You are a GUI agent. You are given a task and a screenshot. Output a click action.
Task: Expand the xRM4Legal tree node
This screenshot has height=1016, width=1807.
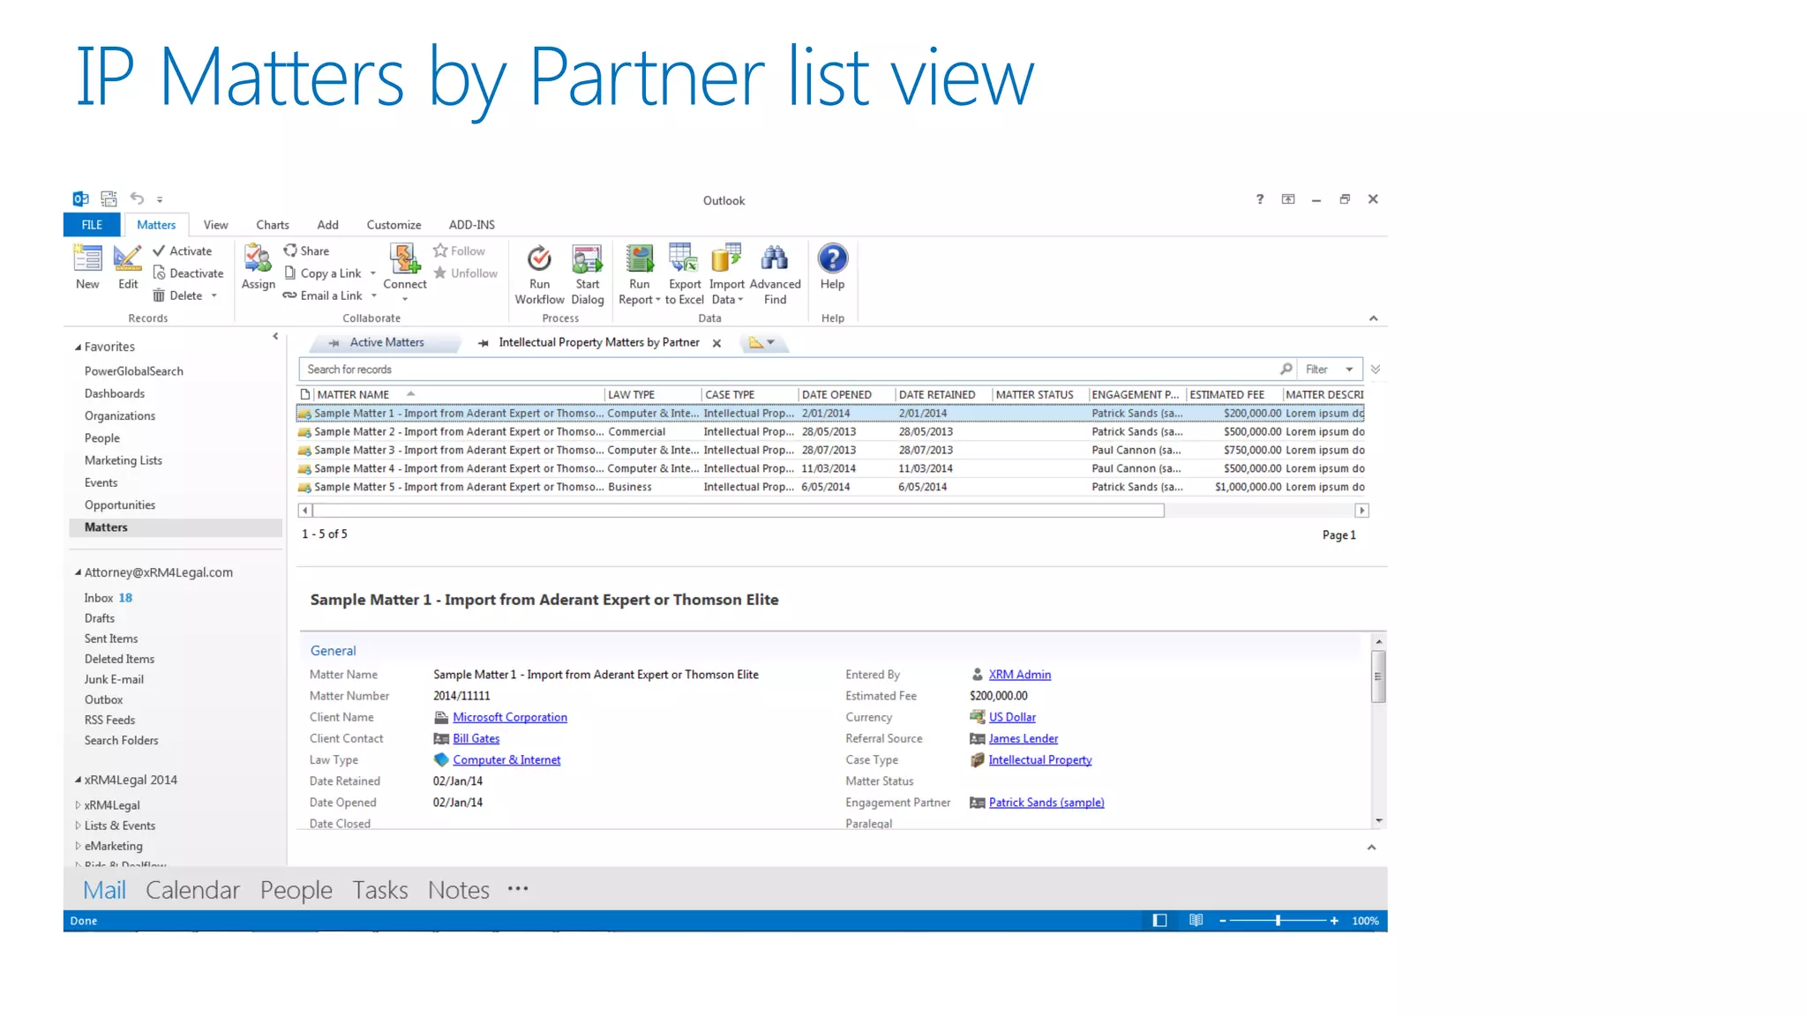(x=78, y=805)
